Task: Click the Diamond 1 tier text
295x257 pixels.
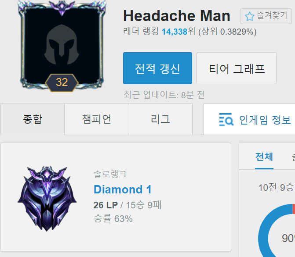Action: [x=123, y=189]
